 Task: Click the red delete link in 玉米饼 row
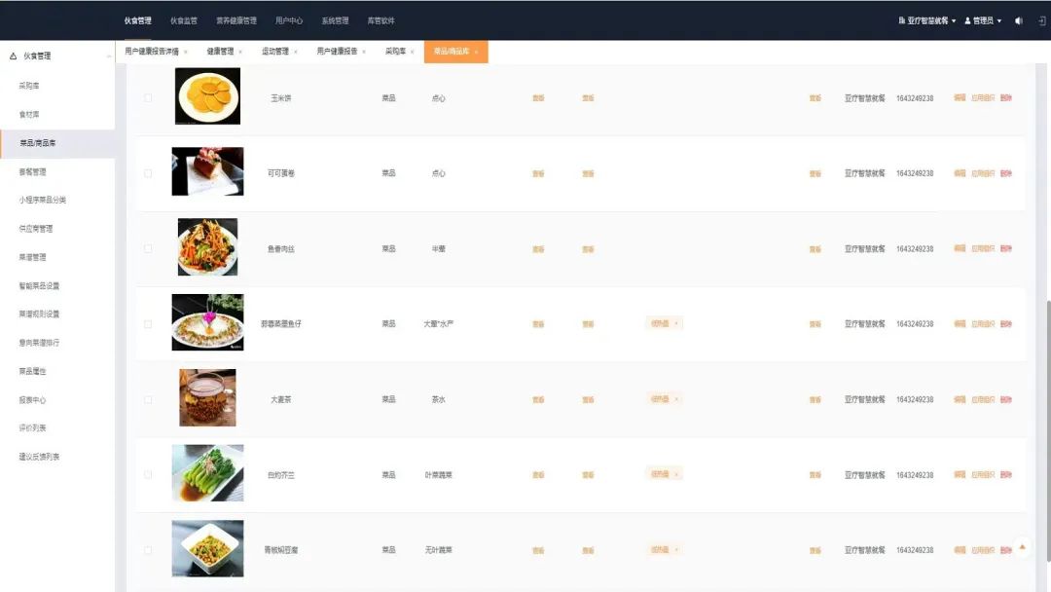(x=1006, y=98)
